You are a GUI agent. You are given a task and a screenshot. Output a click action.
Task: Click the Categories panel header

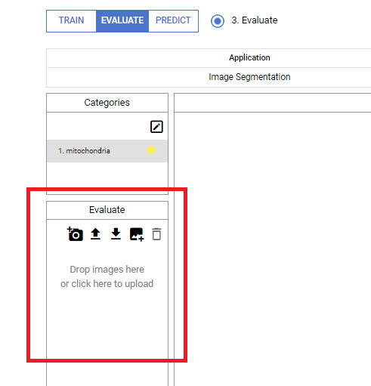coord(107,103)
